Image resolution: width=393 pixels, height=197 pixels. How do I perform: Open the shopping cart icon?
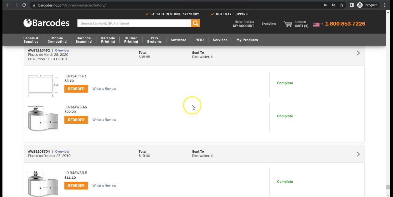coord(288,24)
